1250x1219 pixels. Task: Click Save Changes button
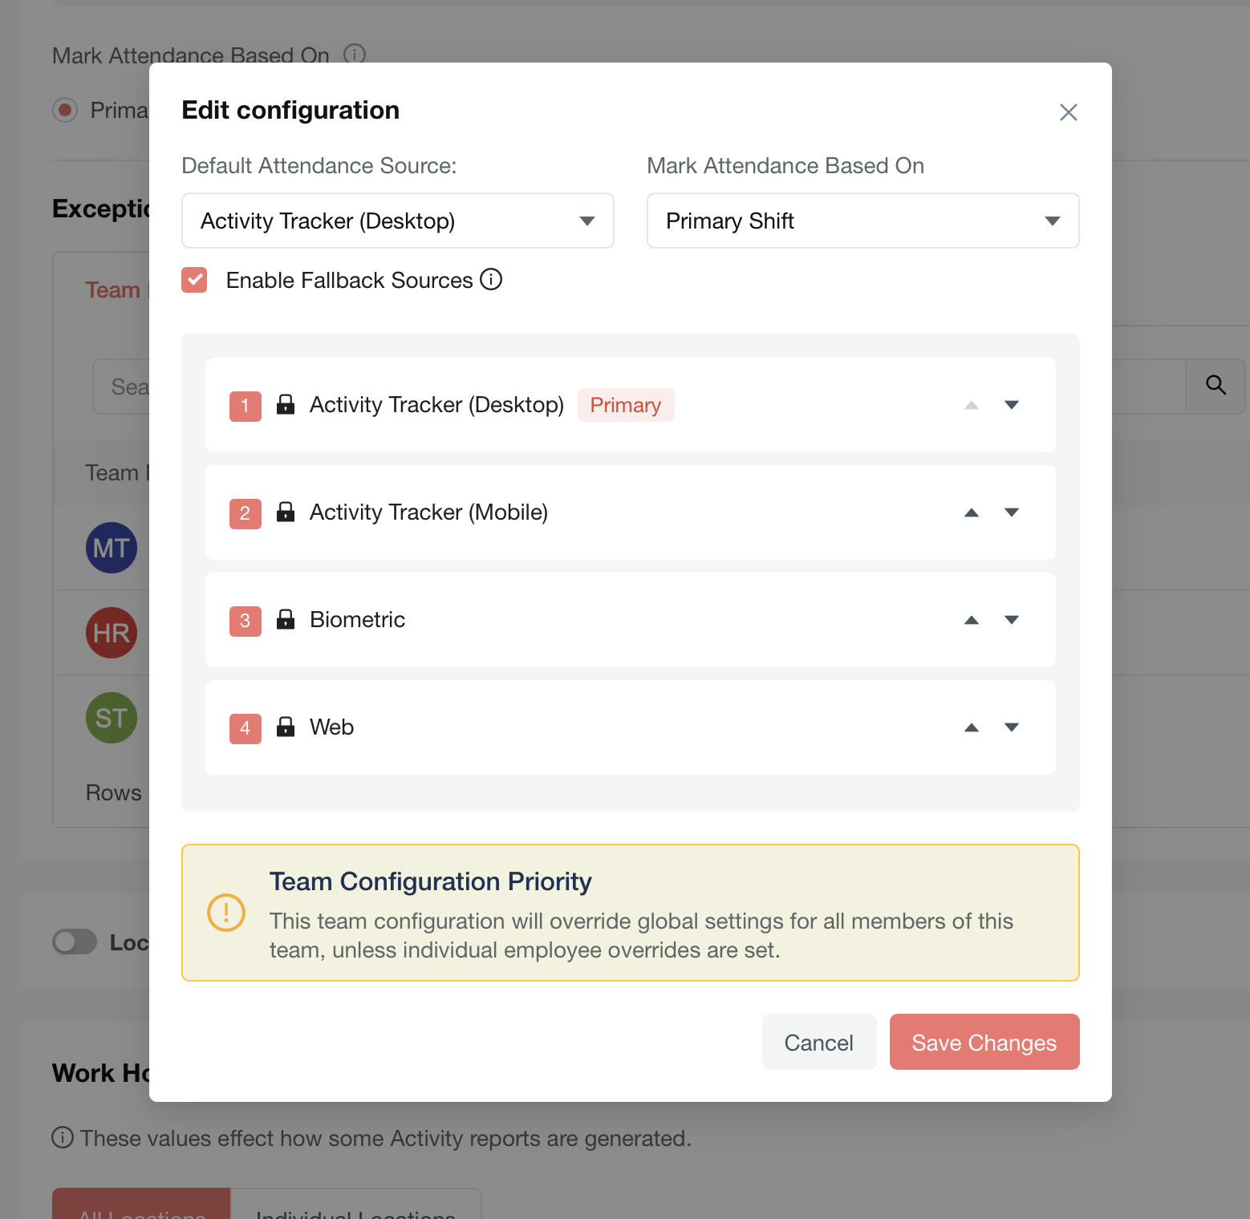984,1042
